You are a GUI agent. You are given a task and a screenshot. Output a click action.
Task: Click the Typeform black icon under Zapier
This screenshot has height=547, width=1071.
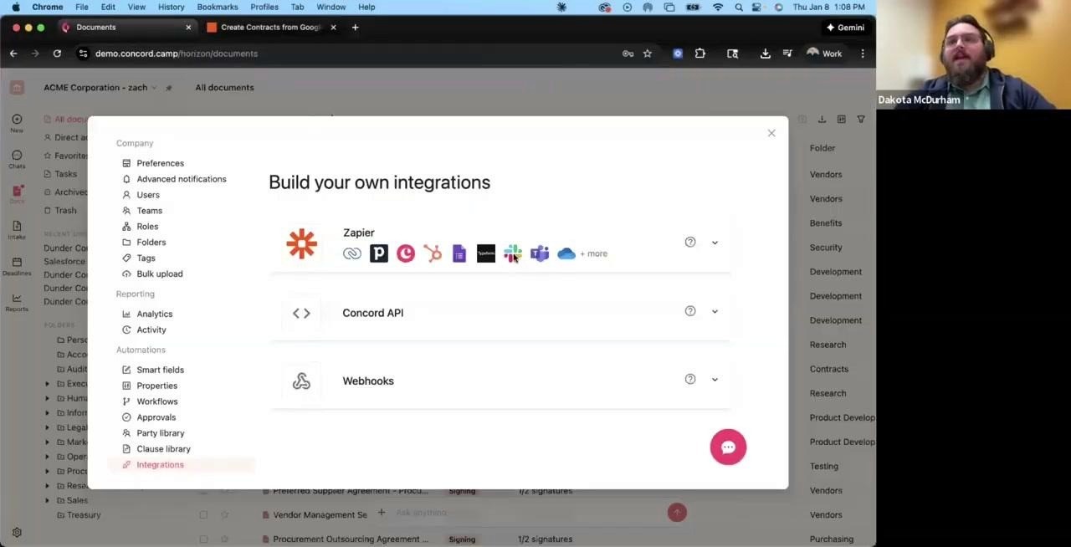(x=486, y=253)
